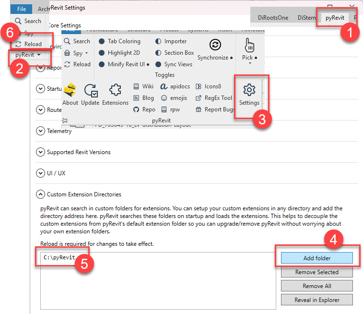The image size is (363, 314).
Task: Open pyRevit About
Action: pos(70,94)
